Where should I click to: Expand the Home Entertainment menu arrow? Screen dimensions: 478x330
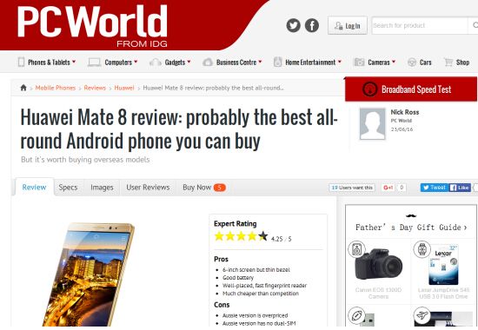(340, 62)
